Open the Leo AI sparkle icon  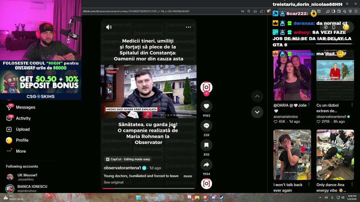pos(345,11)
